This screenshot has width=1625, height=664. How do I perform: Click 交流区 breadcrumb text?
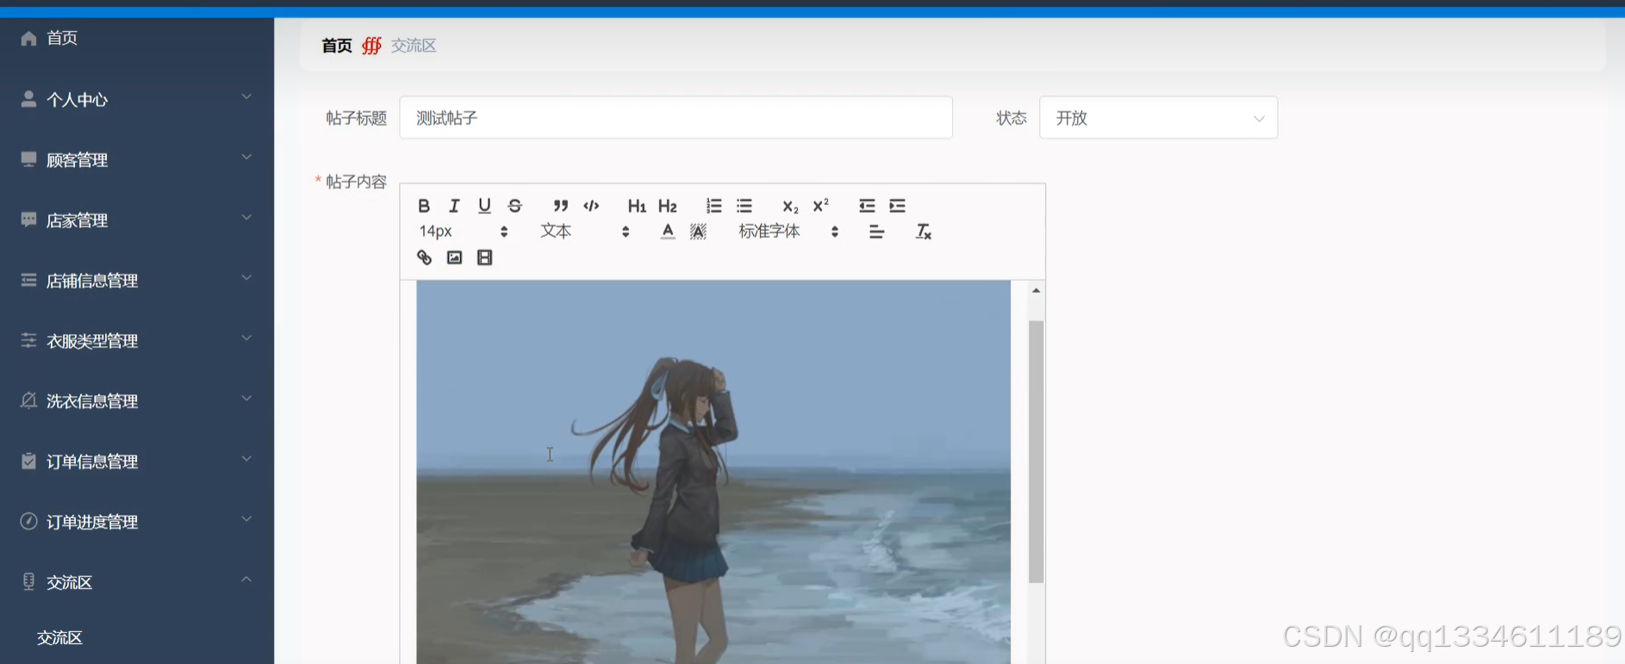pos(414,46)
